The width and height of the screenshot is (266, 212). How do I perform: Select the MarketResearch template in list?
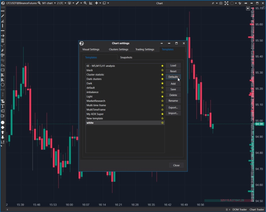[96, 101]
